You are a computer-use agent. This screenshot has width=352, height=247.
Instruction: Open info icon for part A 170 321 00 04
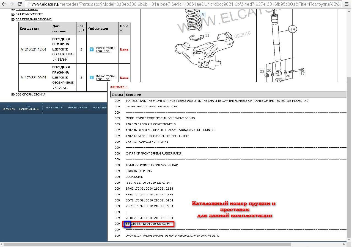(92, 77)
